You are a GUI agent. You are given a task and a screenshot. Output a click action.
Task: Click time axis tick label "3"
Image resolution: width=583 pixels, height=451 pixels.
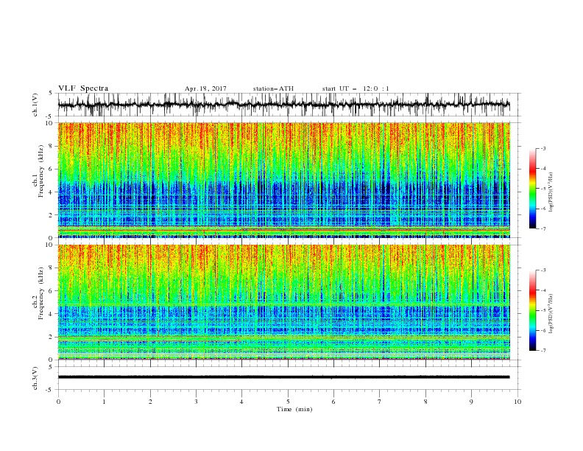[196, 402]
